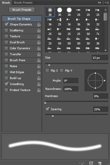Open the Brush Tip Shape section
Image resolution: width=110 pixels, height=165 pixels.
click(x=22, y=19)
